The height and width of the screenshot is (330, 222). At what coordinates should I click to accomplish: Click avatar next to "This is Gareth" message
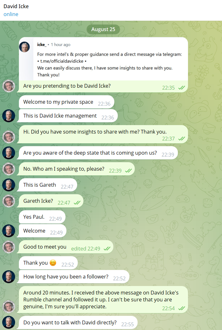9,185
